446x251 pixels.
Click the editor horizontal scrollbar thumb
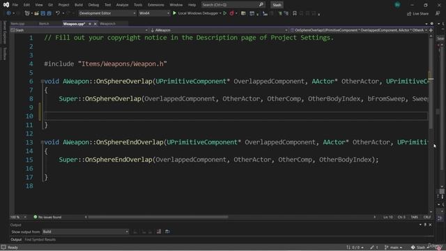(158, 217)
